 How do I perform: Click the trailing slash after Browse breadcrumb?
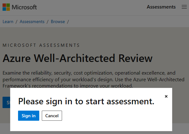pos(68,22)
